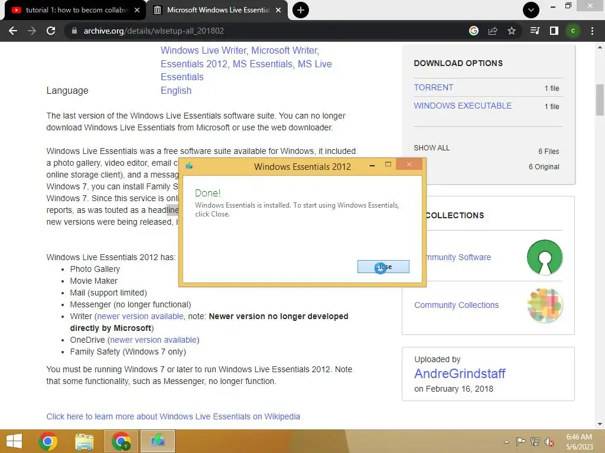Open the Chrome profile avatar
Screen dimensions: 605x453
[x=573, y=31]
